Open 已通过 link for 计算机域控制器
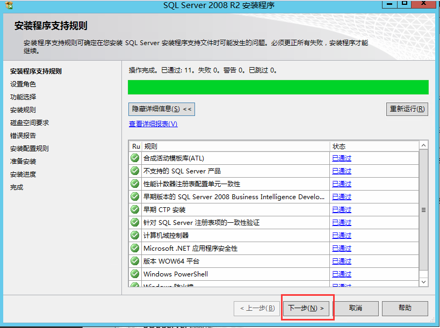This screenshot has width=440, height=328. click(342, 236)
